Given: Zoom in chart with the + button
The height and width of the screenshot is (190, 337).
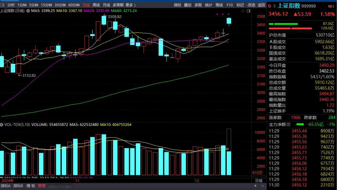Looking at the screenshot, I should (255, 186).
